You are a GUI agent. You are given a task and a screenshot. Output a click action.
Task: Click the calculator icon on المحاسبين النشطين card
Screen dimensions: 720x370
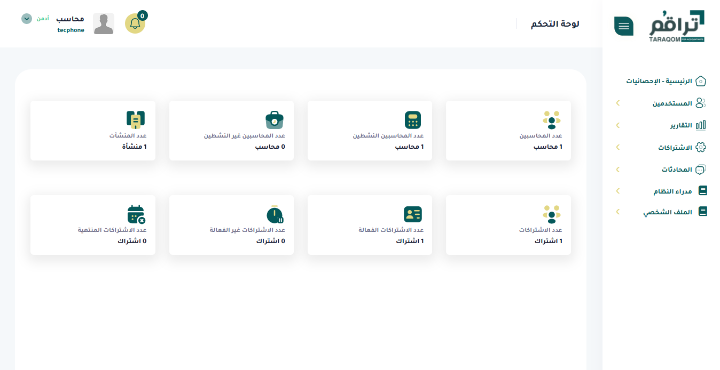point(412,120)
